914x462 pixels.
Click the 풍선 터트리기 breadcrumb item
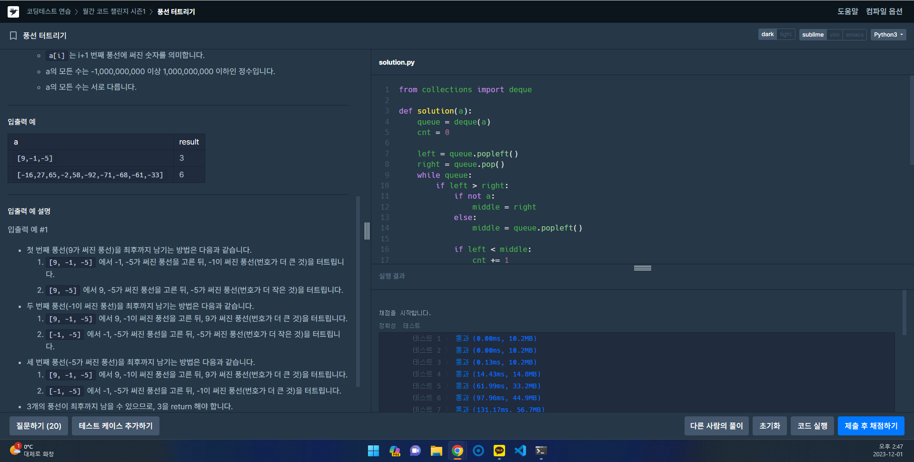[x=176, y=11]
